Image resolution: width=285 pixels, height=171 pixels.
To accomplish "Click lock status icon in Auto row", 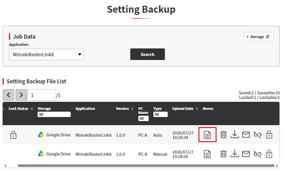I will tap(13, 135).
